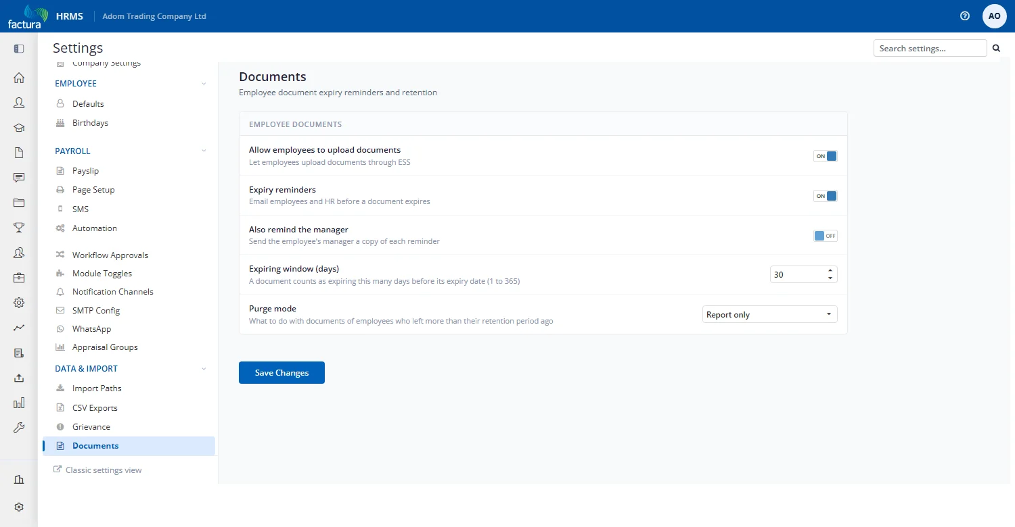Decrease Expiring window days with down arrow
This screenshot has height=527, width=1015.
click(x=830, y=278)
